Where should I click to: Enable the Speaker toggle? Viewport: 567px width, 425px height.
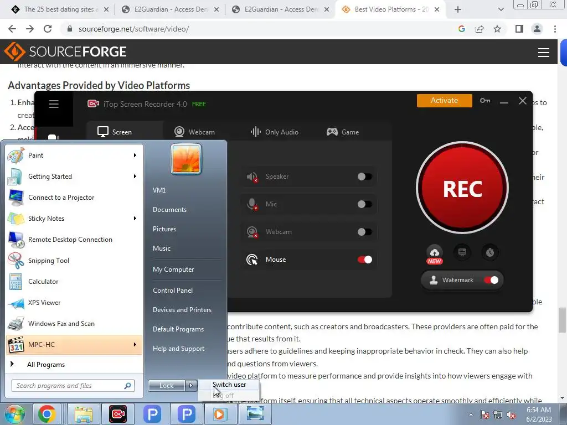(x=364, y=177)
